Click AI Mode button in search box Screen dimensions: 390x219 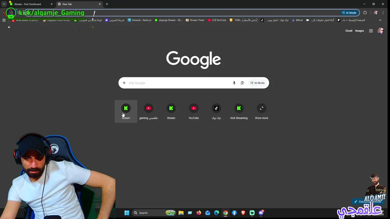point(257,83)
